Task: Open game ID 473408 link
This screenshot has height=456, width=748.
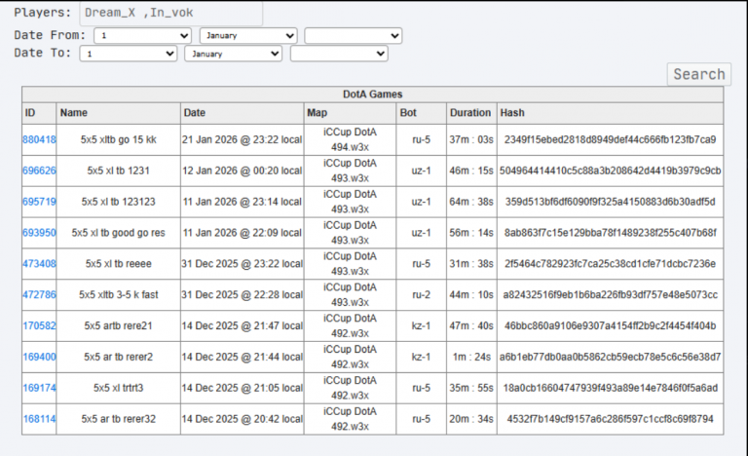Action: (x=39, y=264)
